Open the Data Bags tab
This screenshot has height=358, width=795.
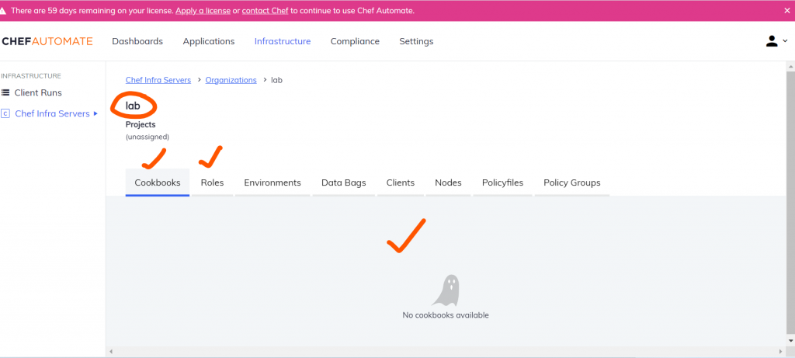343,182
